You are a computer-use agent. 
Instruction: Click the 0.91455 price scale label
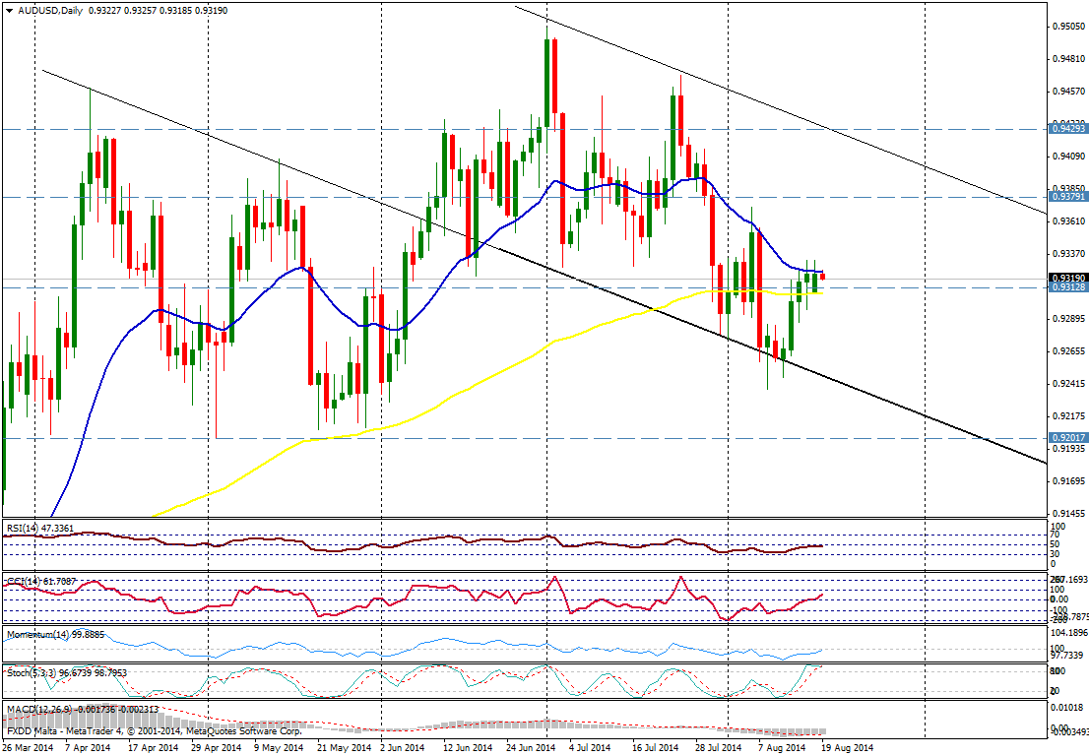point(1068,513)
